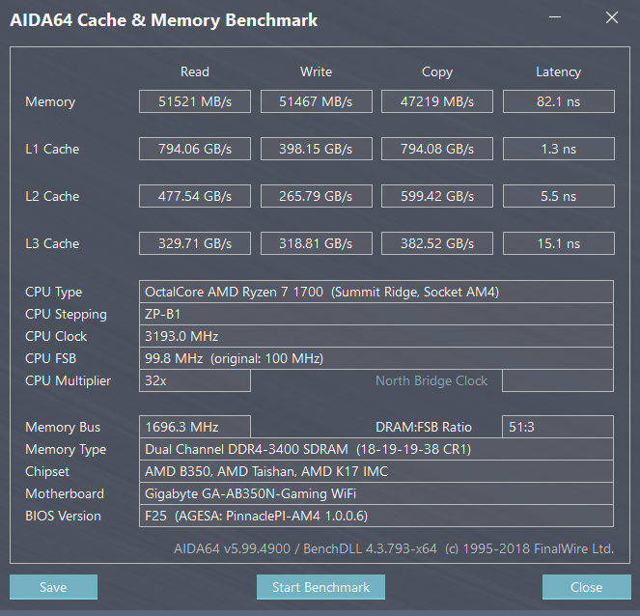The image size is (640, 616).
Task: Click empty North Bridge Clock field
Action: [x=558, y=380]
